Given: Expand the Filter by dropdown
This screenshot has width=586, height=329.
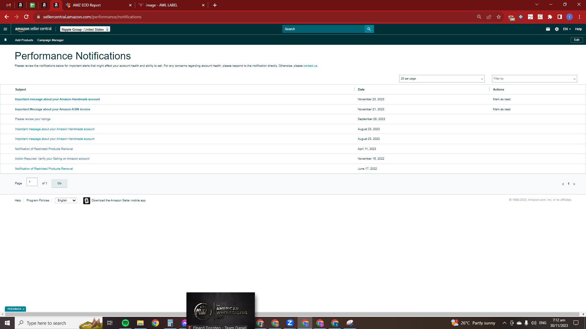Looking at the screenshot, I should tap(534, 79).
